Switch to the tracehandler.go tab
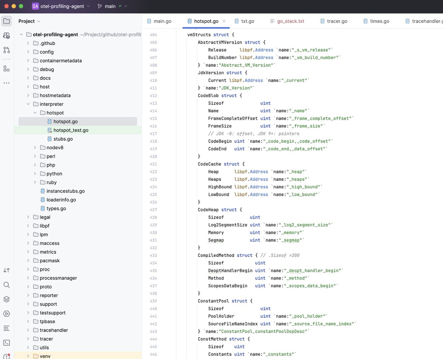The width and height of the screenshot is (443, 359). [x=424, y=21]
